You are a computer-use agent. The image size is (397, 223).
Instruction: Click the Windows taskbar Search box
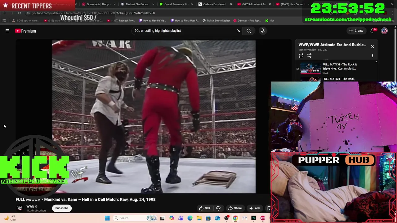point(135,218)
